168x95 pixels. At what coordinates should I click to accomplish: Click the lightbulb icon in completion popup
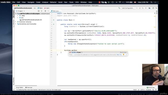pos(123,55)
